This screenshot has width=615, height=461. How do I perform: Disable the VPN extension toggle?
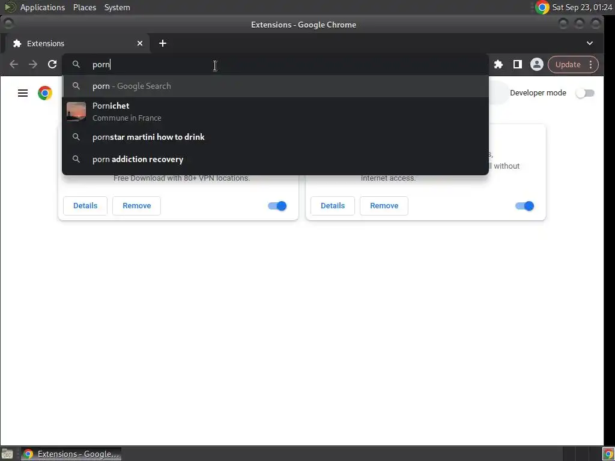point(277,206)
